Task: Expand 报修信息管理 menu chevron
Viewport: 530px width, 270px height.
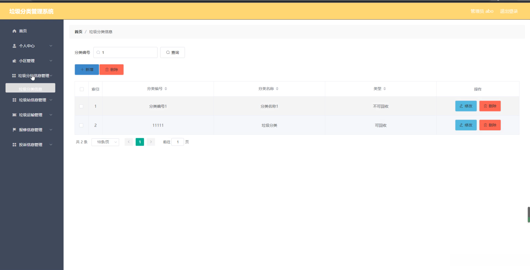Action: (51, 130)
